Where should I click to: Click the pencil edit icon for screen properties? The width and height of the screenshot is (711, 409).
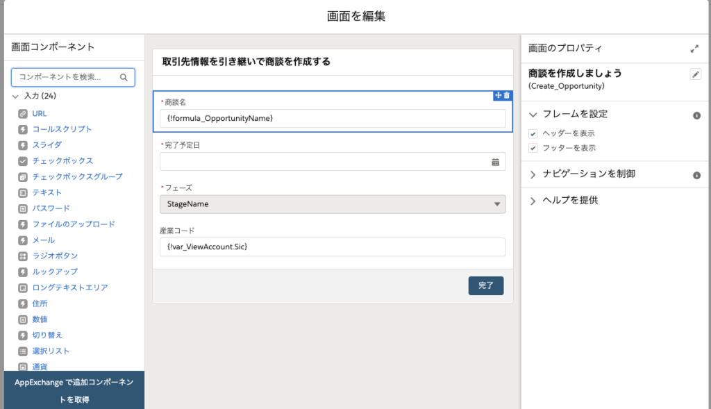click(x=696, y=74)
